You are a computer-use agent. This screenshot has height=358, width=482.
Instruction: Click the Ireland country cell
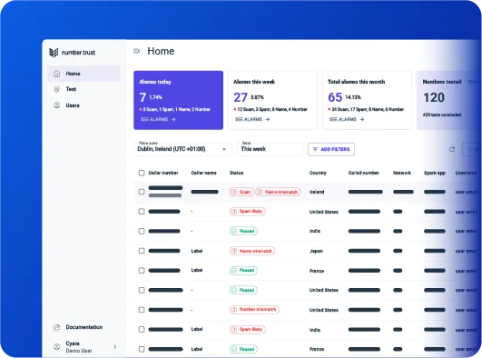(x=317, y=192)
